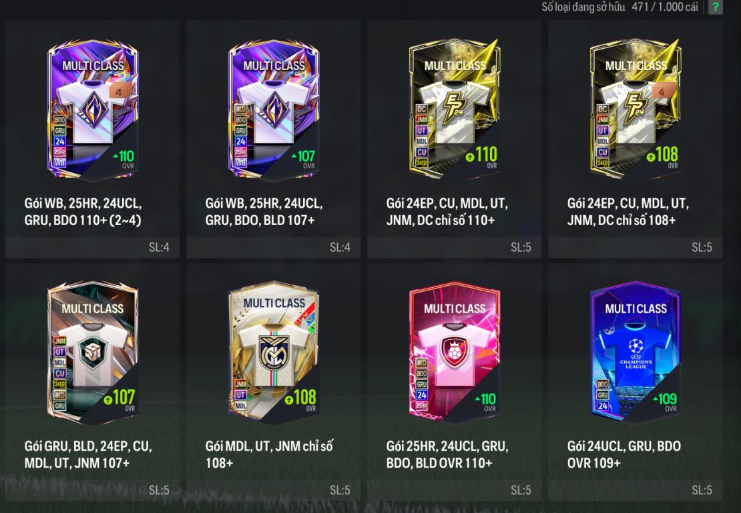
Task: Click Gói 24UCL, GRU, BDO OVR 109+ title
Action: [x=624, y=454]
